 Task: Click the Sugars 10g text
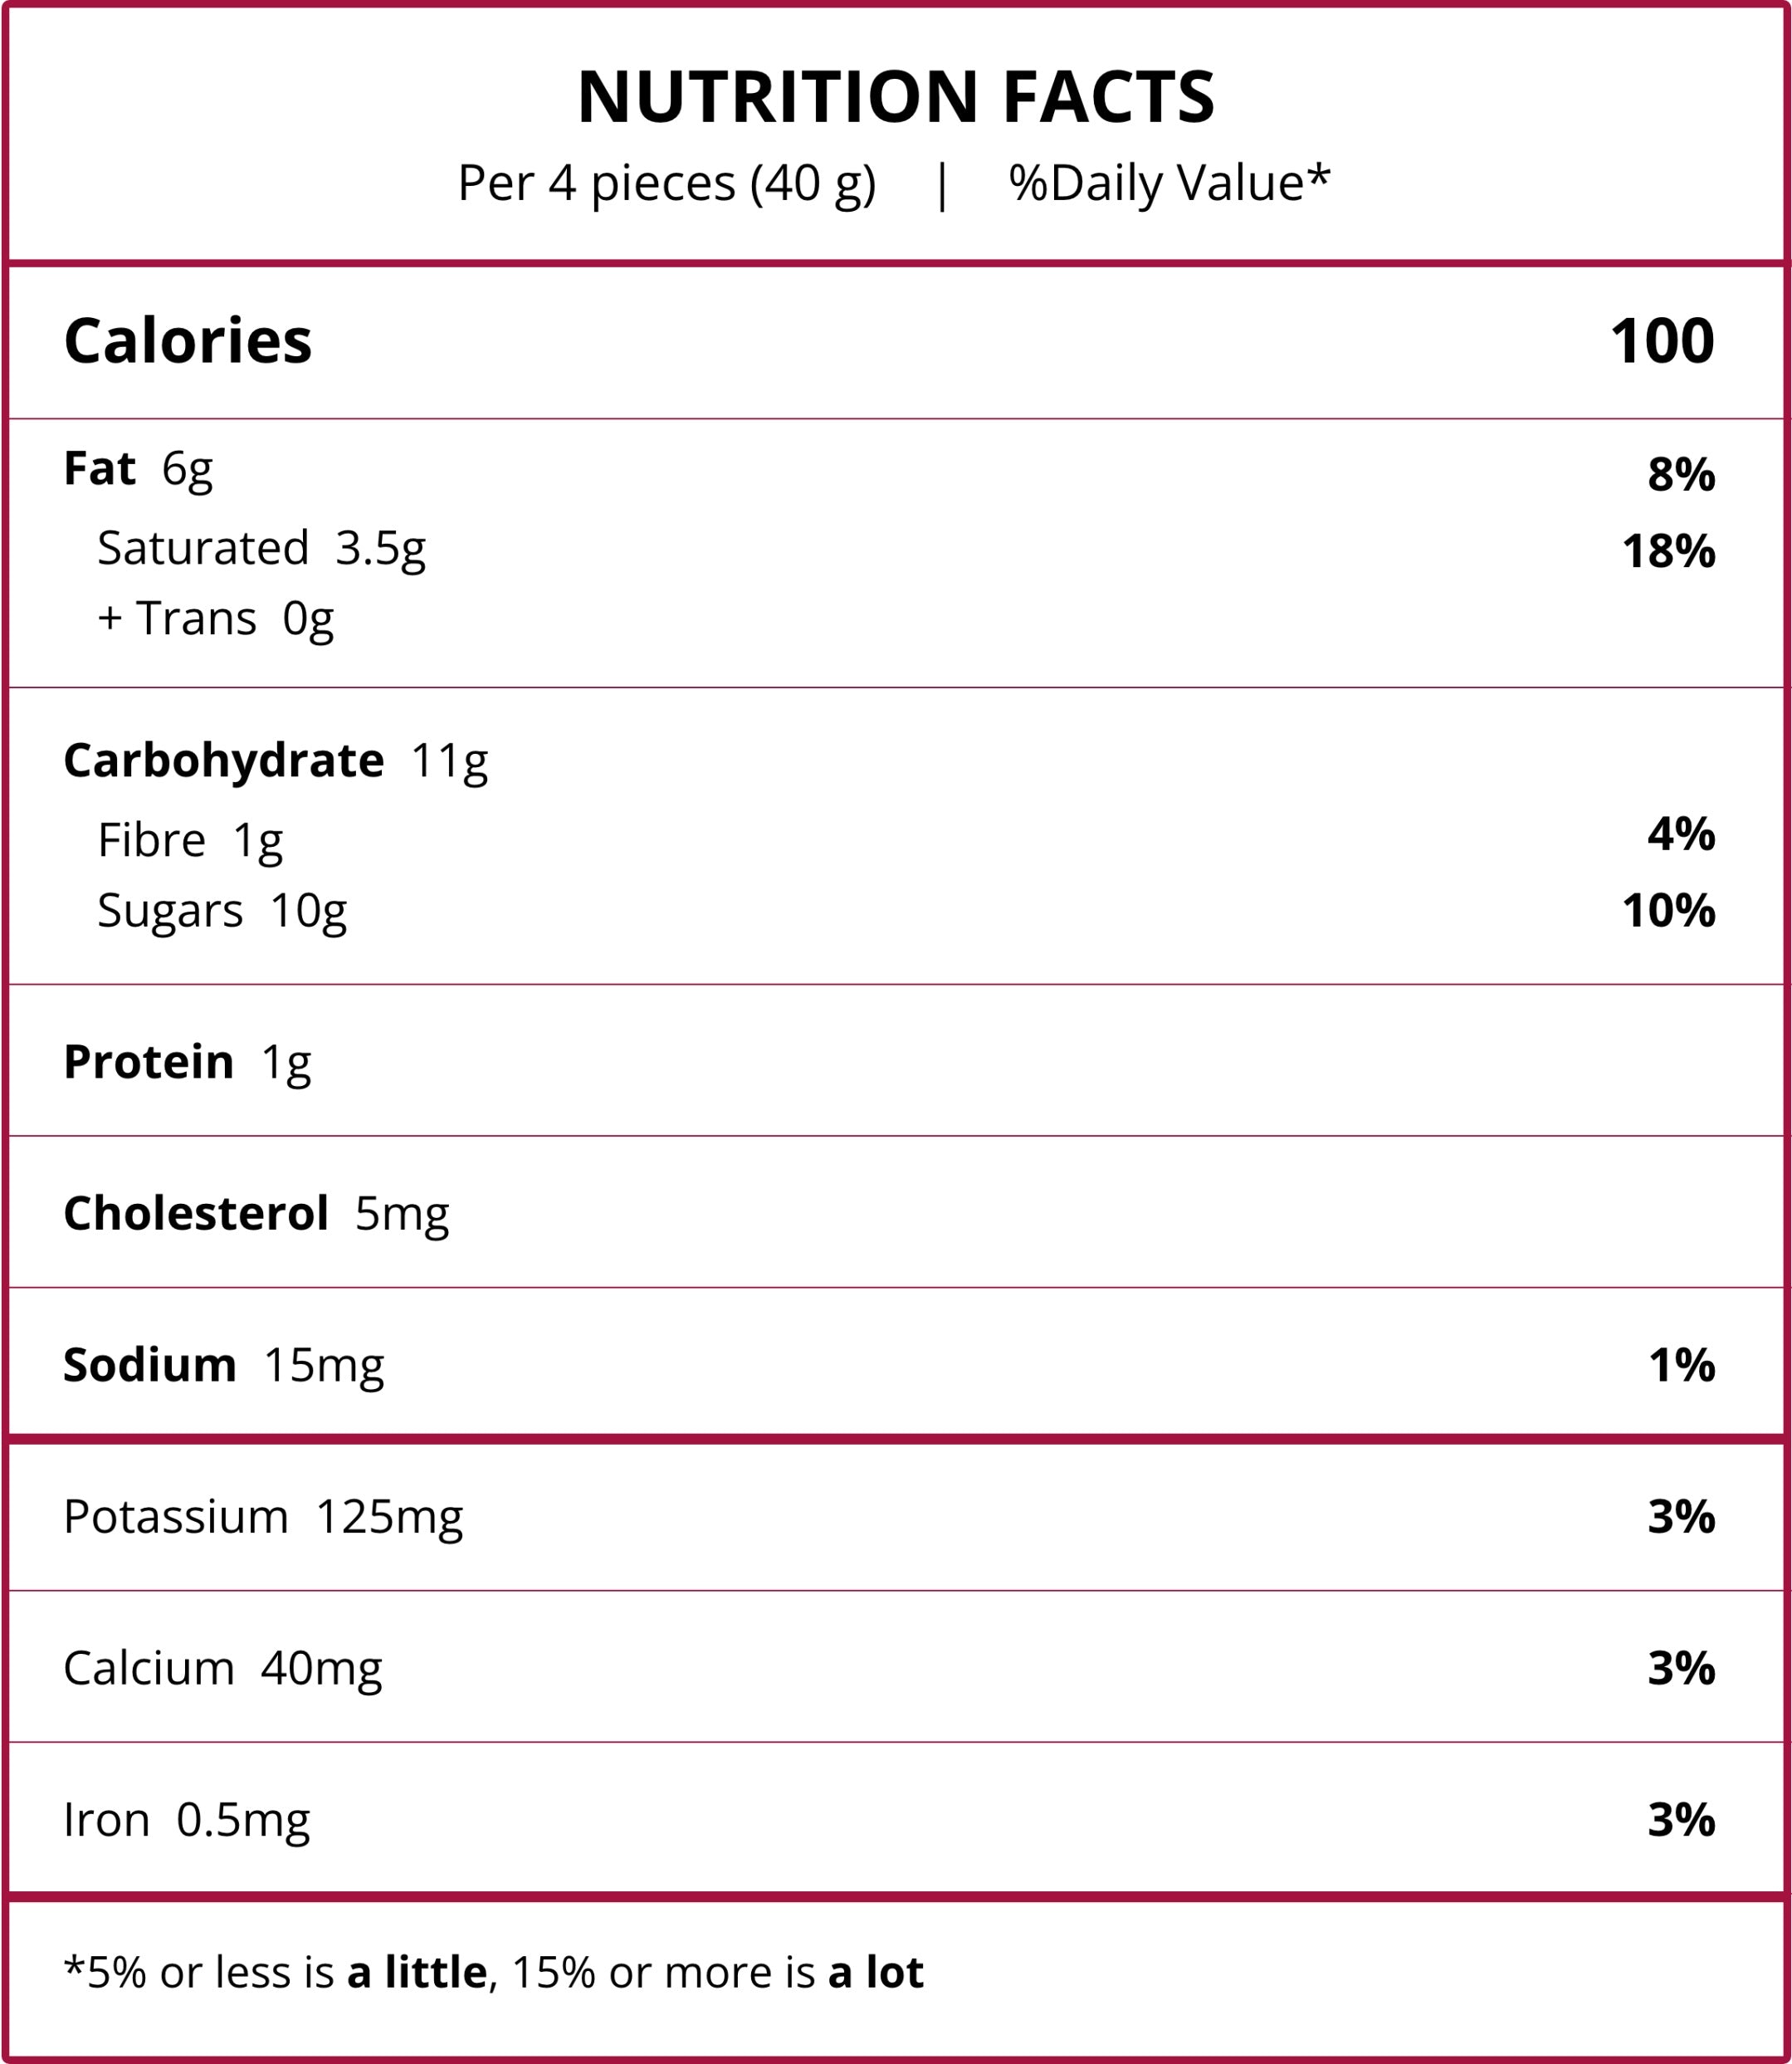222,911
